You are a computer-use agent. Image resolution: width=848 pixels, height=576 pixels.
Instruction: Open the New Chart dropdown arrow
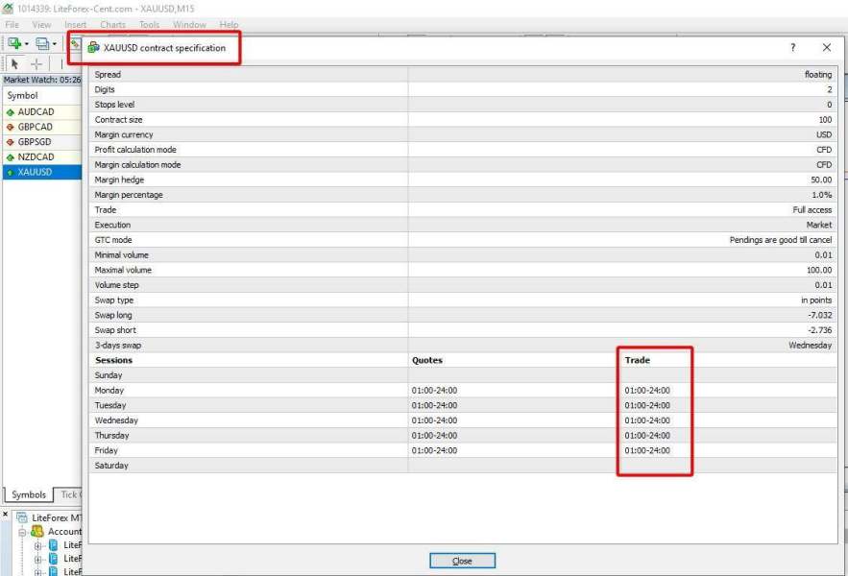click(x=27, y=44)
